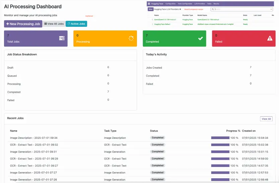This screenshot has height=183, width=279.
Task: Click Processing row in Job Status Breakdown
Action: pos(70,84)
